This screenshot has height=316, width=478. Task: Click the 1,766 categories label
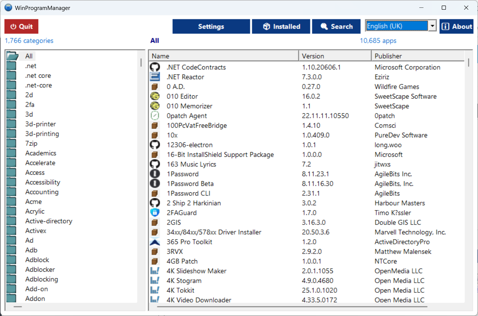pyautogui.click(x=29, y=40)
